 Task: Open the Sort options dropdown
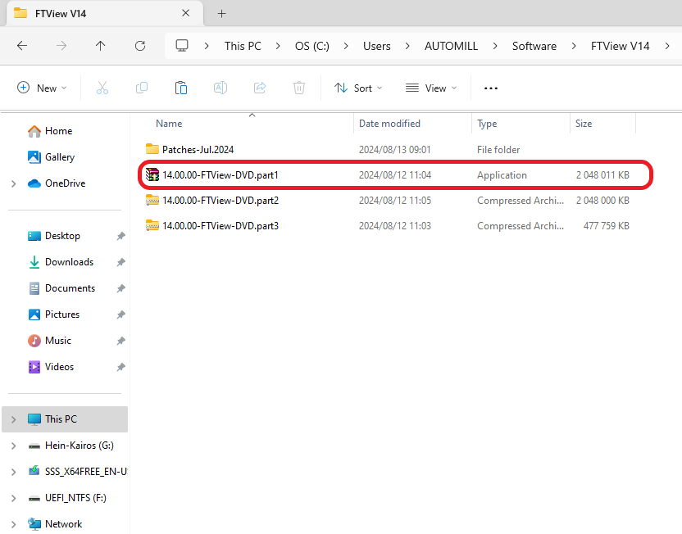(x=358, y=88)
